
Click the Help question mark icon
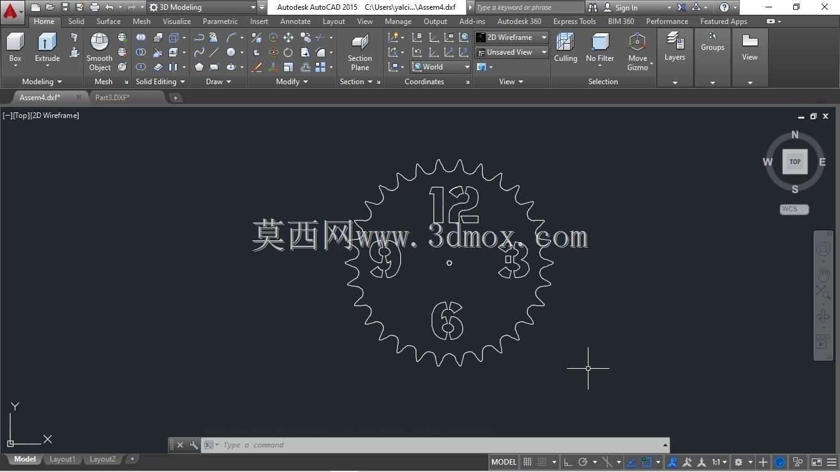tap(724, 7)
